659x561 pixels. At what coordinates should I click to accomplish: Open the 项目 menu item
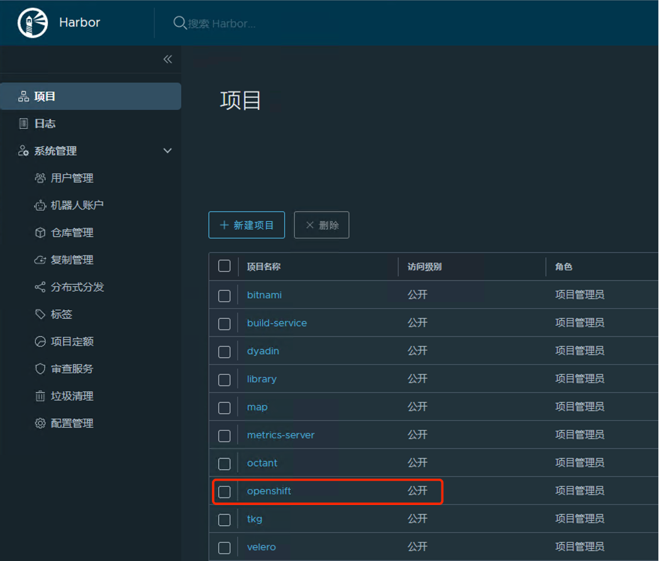click(x=91, y=96)
